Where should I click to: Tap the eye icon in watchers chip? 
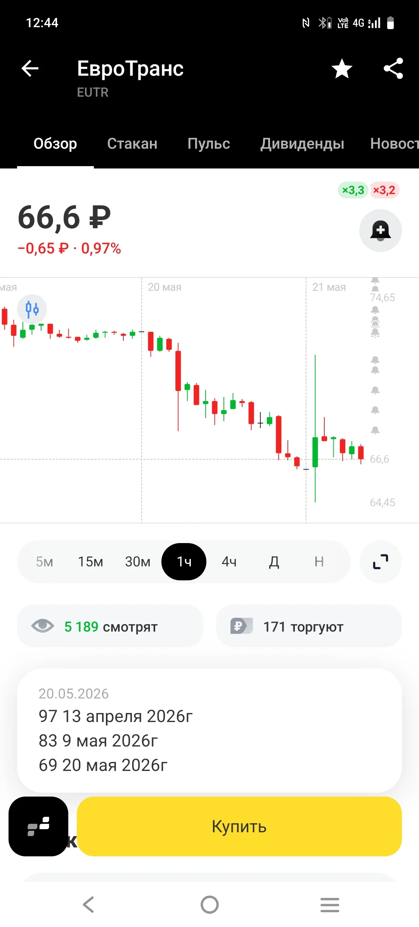[x=43, y=626]
